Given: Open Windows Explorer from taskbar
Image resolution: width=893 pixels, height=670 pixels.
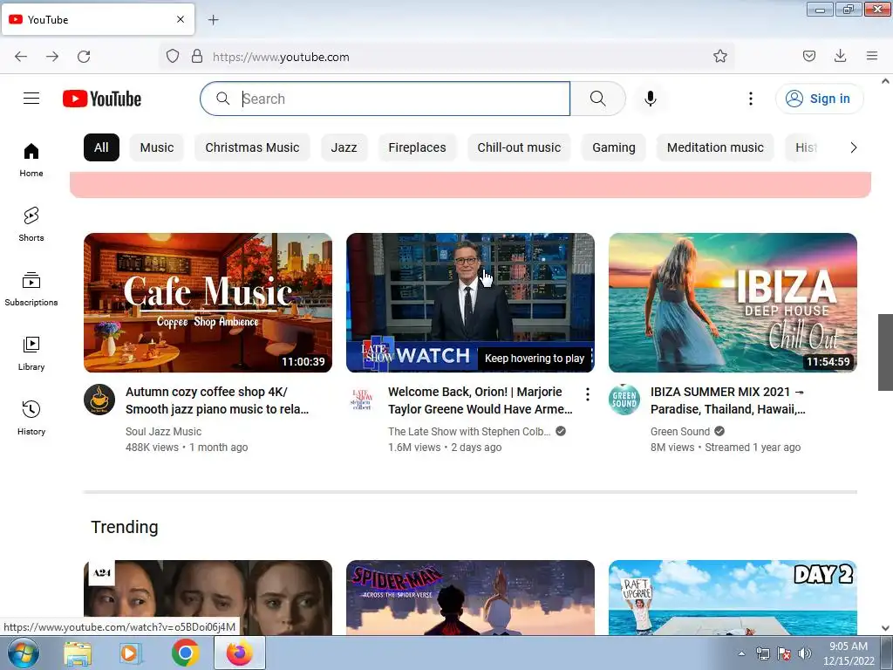Looking at the screenshot, I should (x=78, y=653).
